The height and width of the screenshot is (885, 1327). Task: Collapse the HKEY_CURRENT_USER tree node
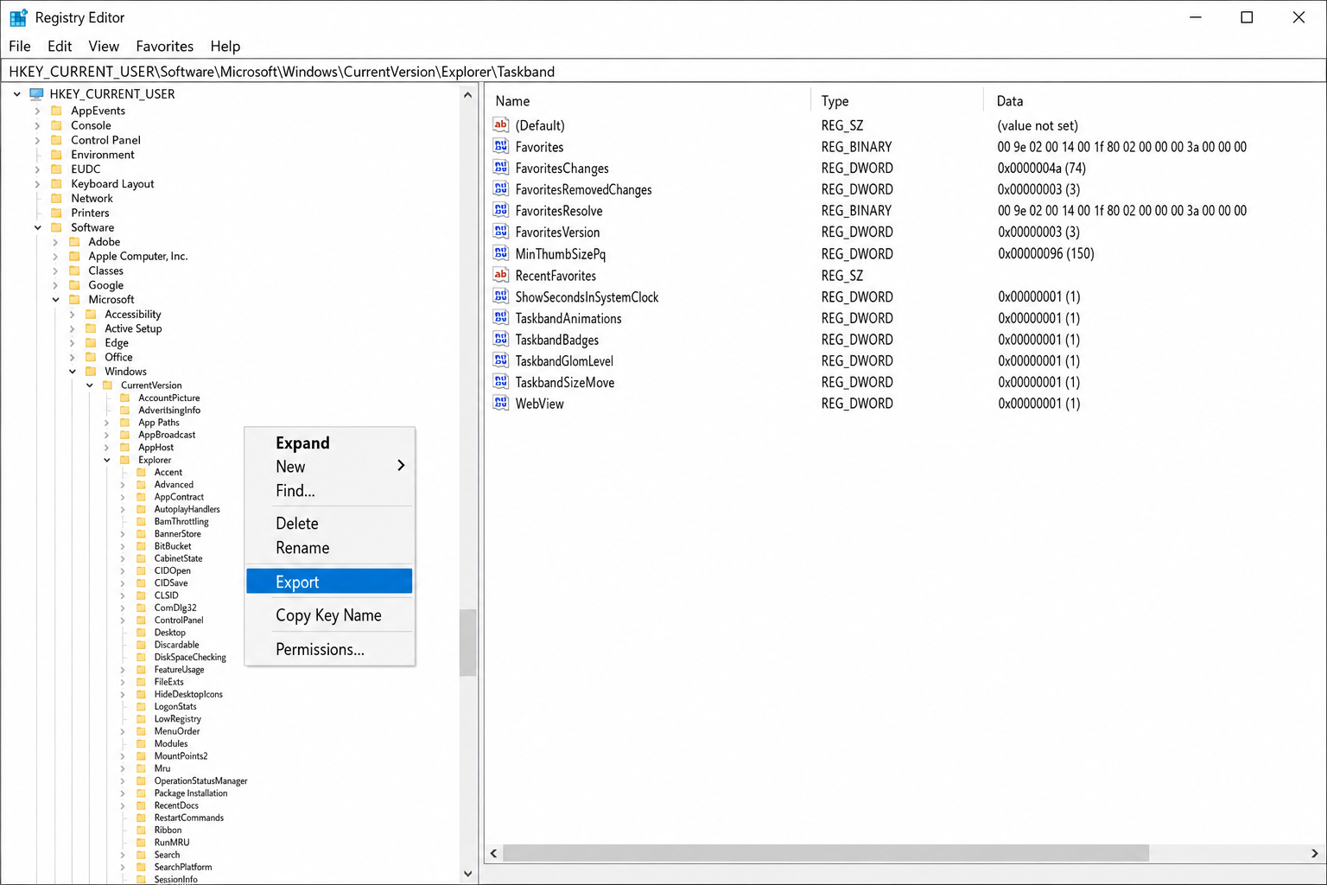coord(17,93)
